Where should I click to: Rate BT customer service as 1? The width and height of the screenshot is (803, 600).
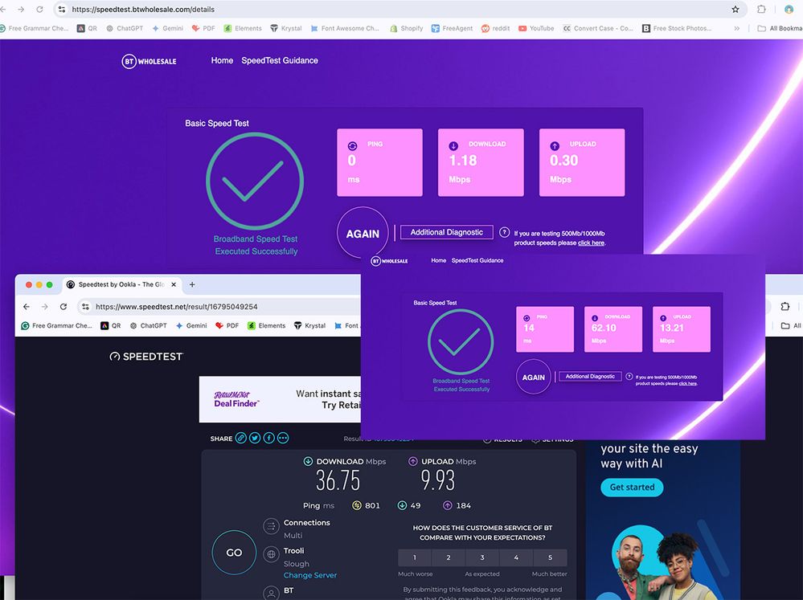click(x=415, y=557)
